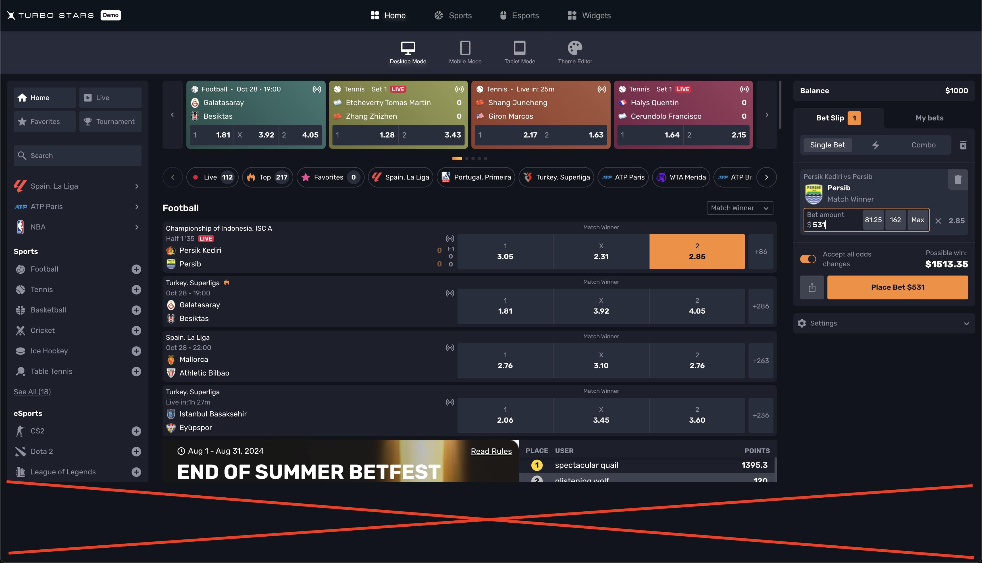The height and width of the screenshot is (563, 982).
Task: Expand ATP Paris sidebar entry
Action: 77,207
